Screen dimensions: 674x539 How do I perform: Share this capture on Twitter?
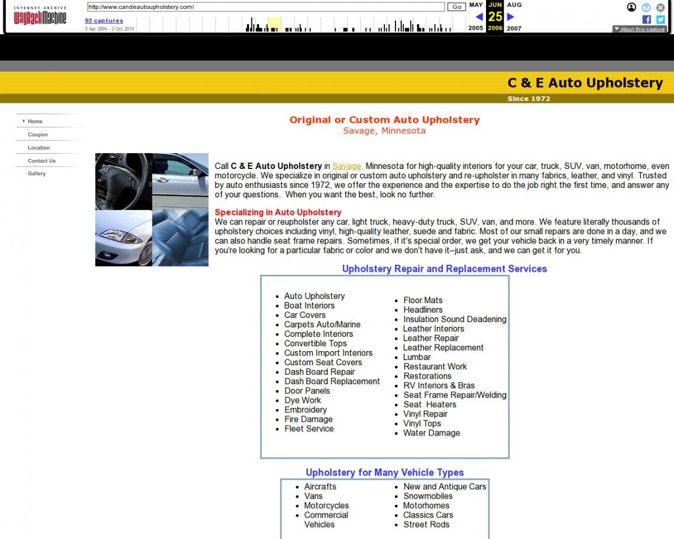pyautogui.click(x=660, y=20)
